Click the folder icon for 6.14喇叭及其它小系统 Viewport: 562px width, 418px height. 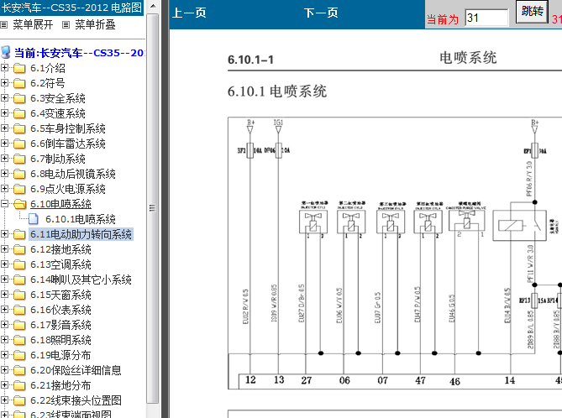click(x=19, y=280)
